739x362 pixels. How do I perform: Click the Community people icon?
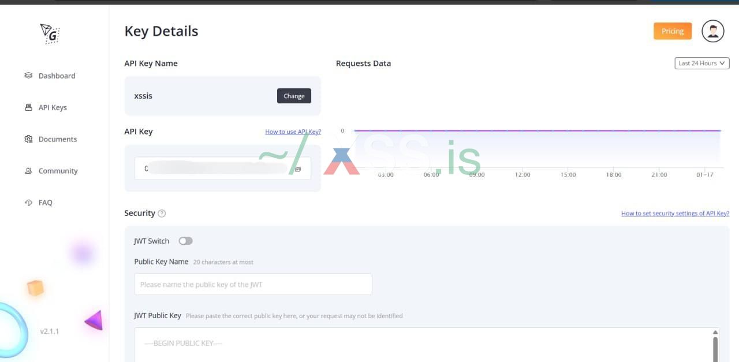(28, 171)
